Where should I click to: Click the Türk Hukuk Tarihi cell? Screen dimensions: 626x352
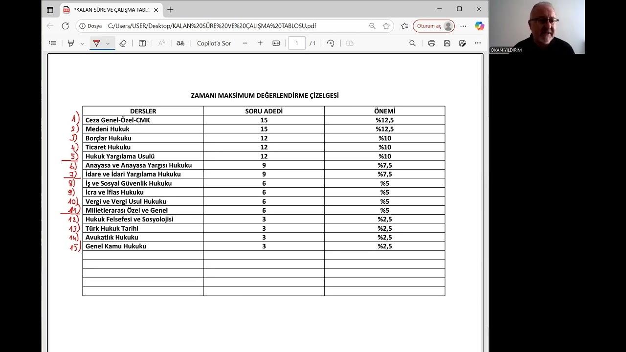143,228
